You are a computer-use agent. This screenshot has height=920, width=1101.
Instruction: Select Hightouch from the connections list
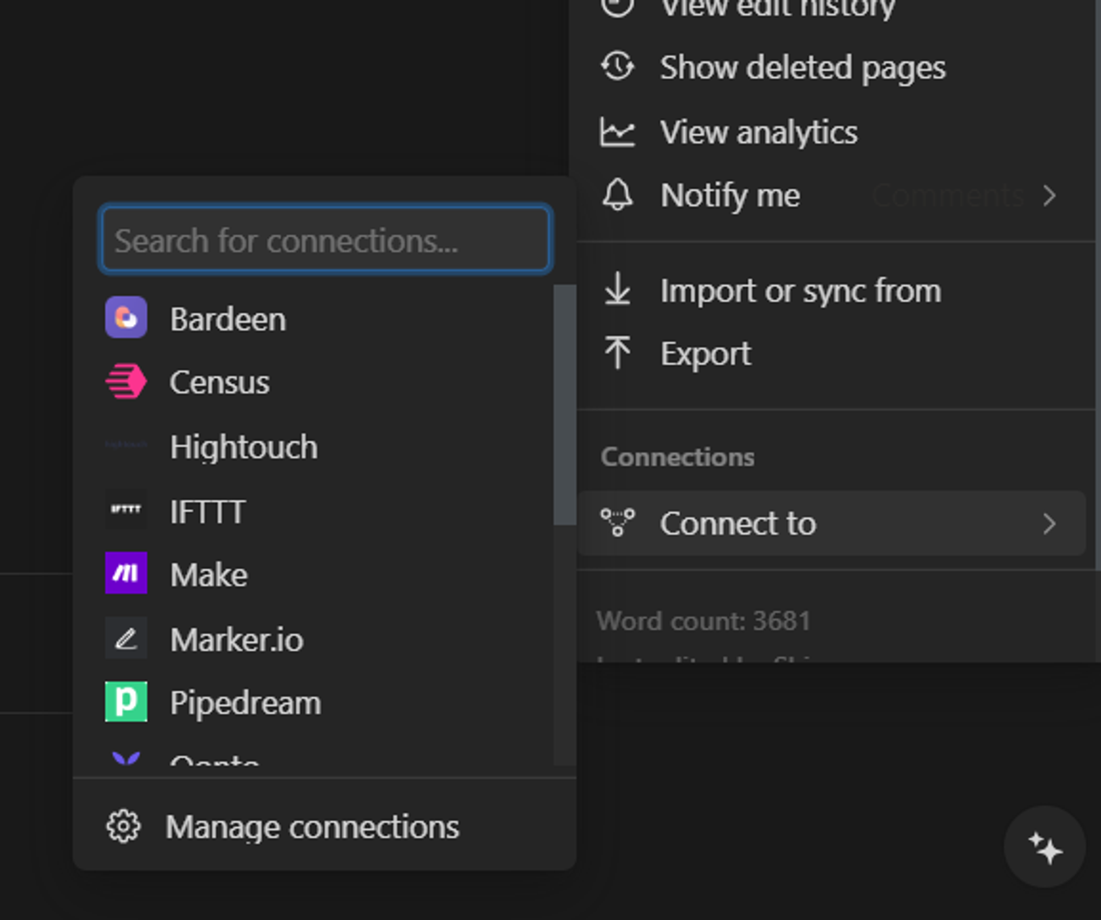point(243,447)
